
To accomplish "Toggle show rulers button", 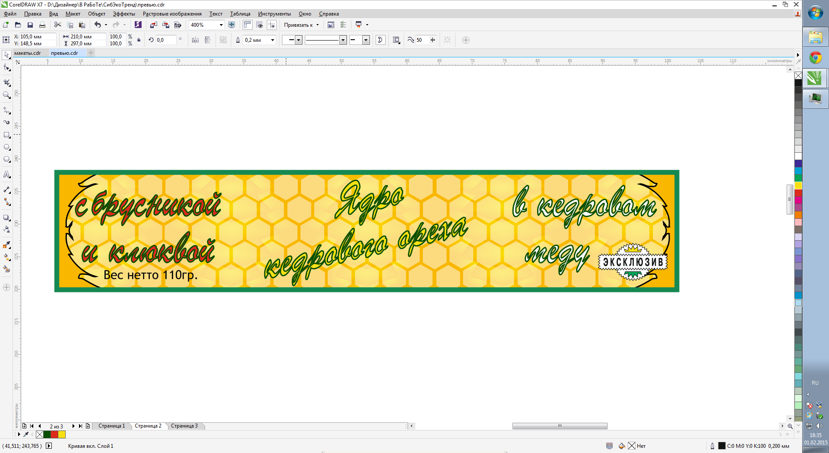I will [x=247, y=25].
